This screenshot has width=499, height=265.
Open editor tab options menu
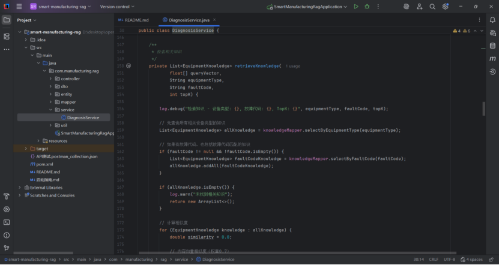(x=480, y=20)
